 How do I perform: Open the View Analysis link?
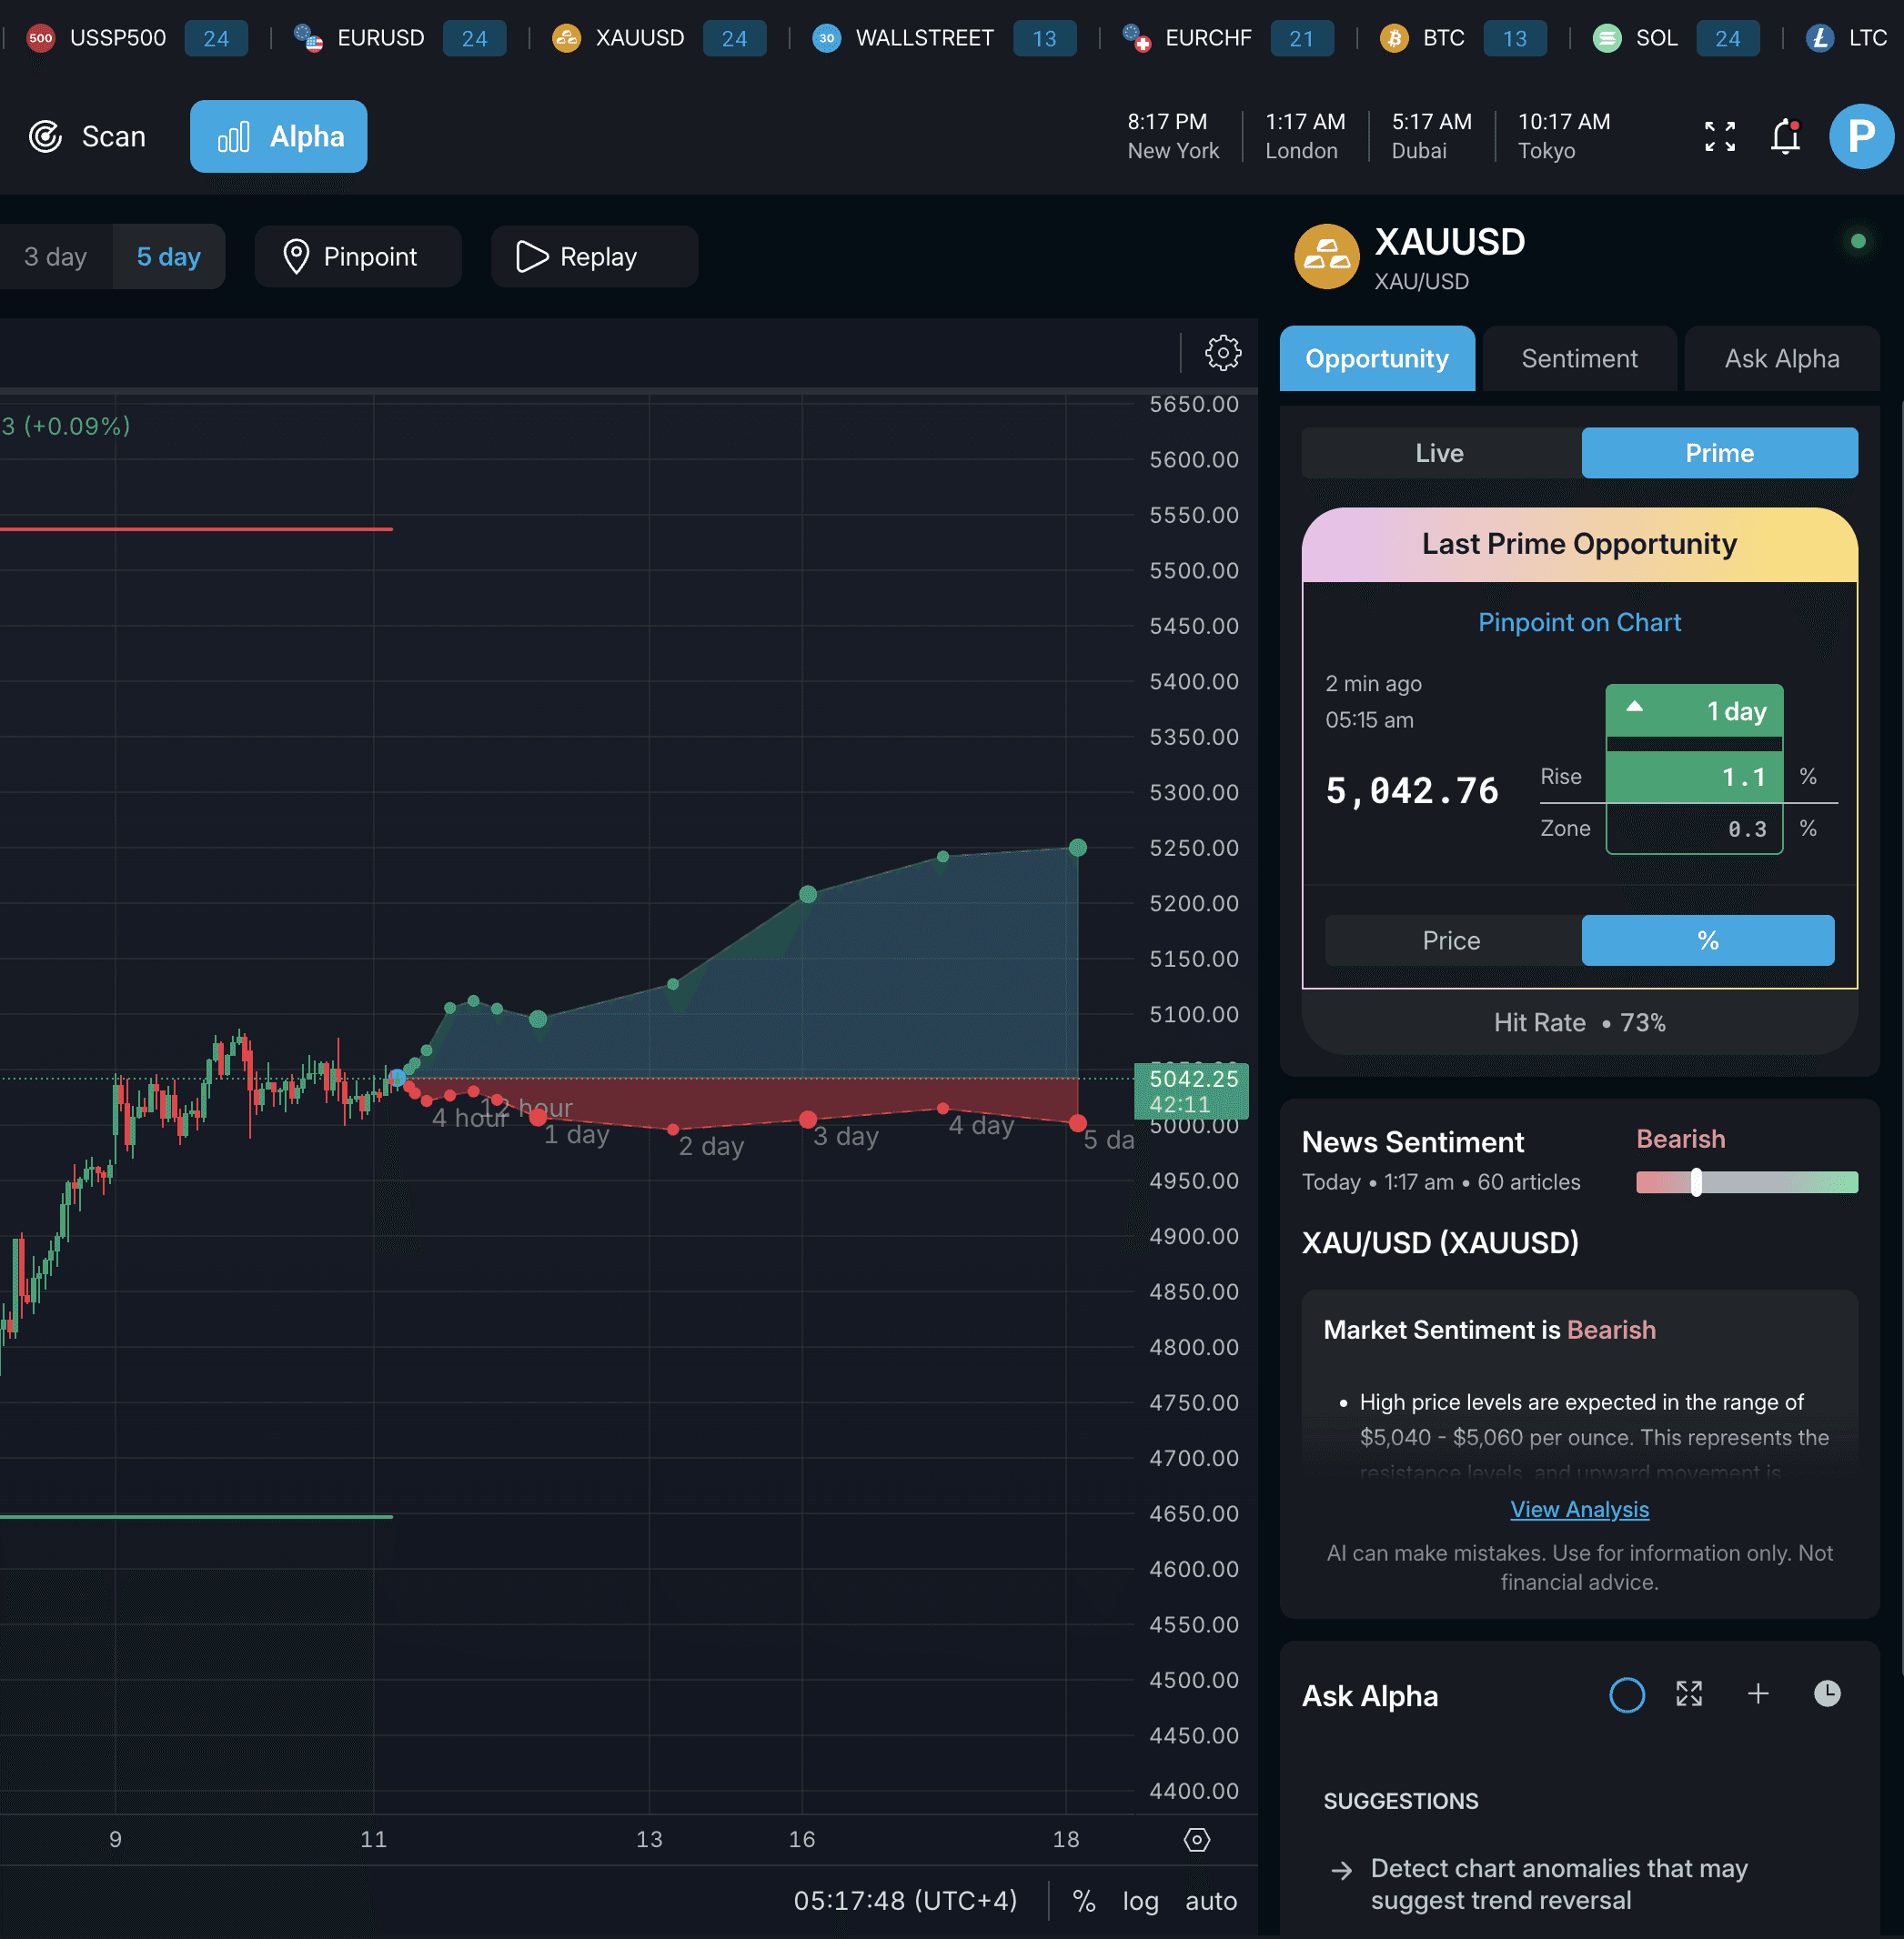(x=1579, y=1509)
